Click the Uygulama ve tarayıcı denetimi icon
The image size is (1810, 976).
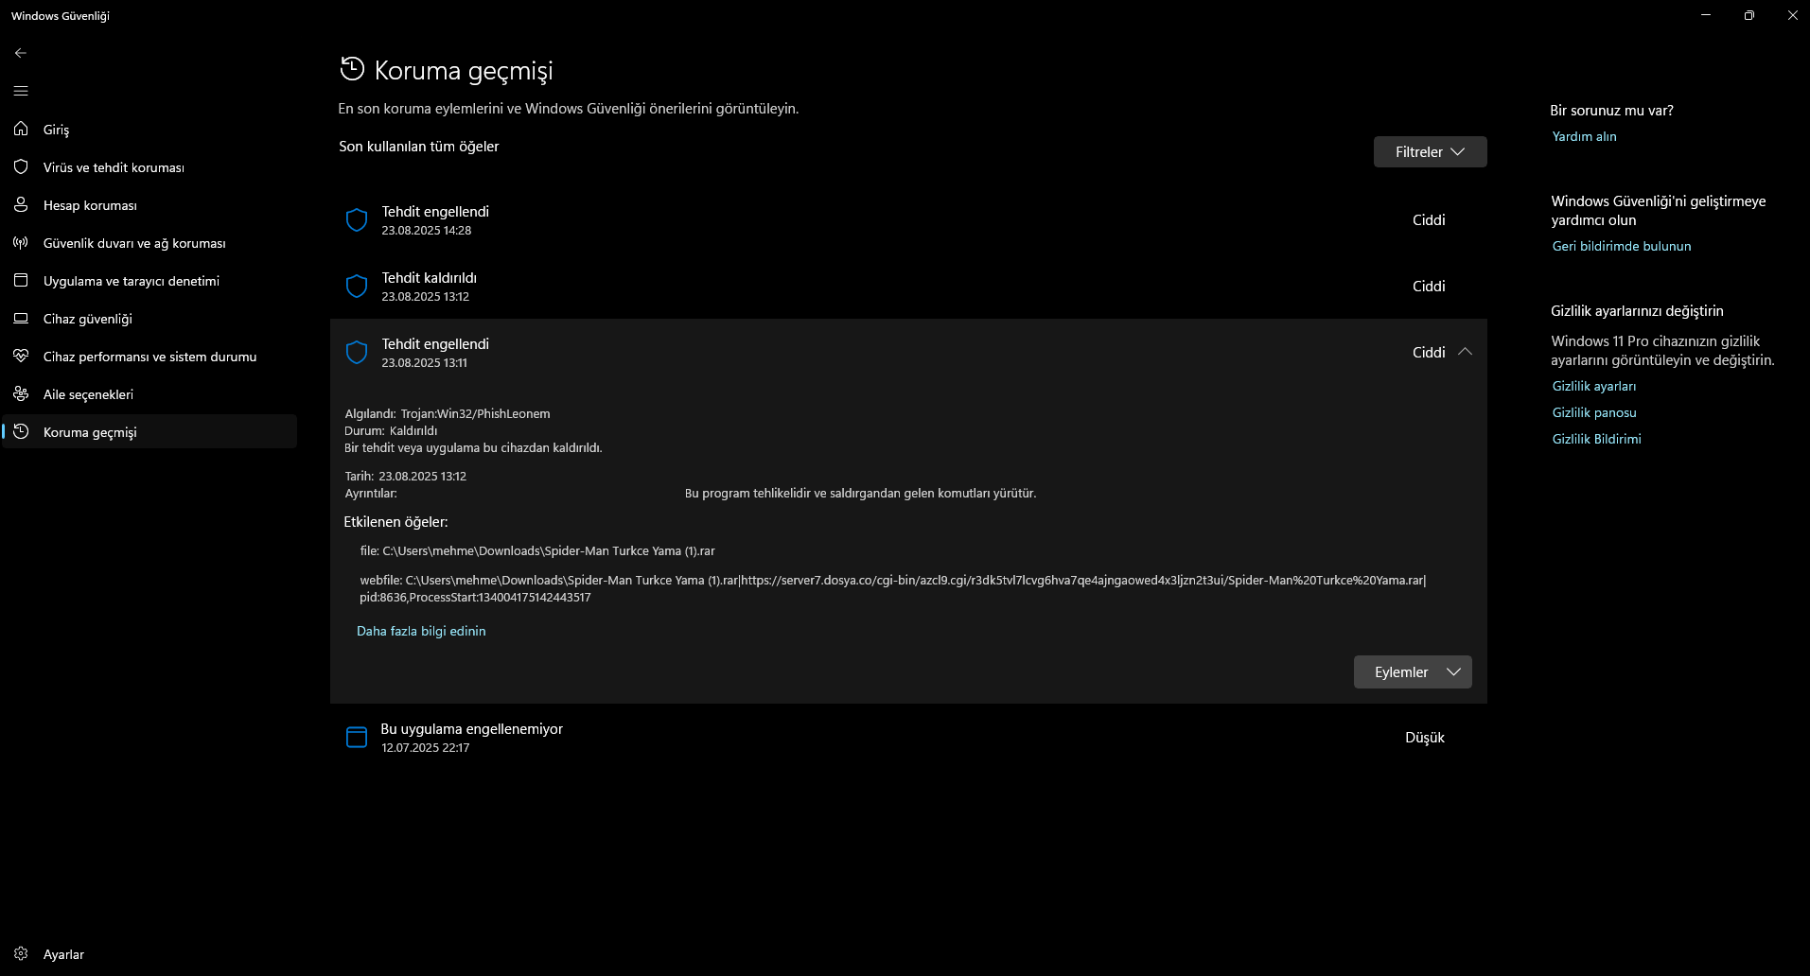point(21,280)
